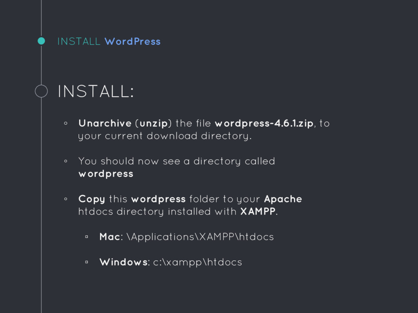
Task: Click the bold standalone 'wordpress' directory name
Action: 106,174
